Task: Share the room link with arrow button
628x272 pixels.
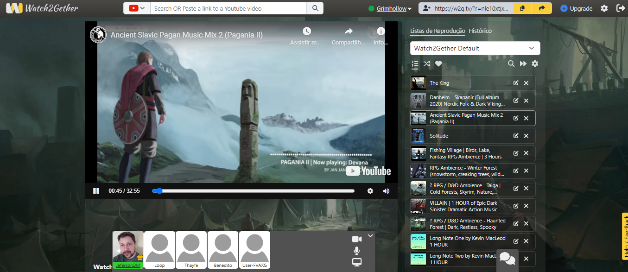Action: (x=541, y=8)
